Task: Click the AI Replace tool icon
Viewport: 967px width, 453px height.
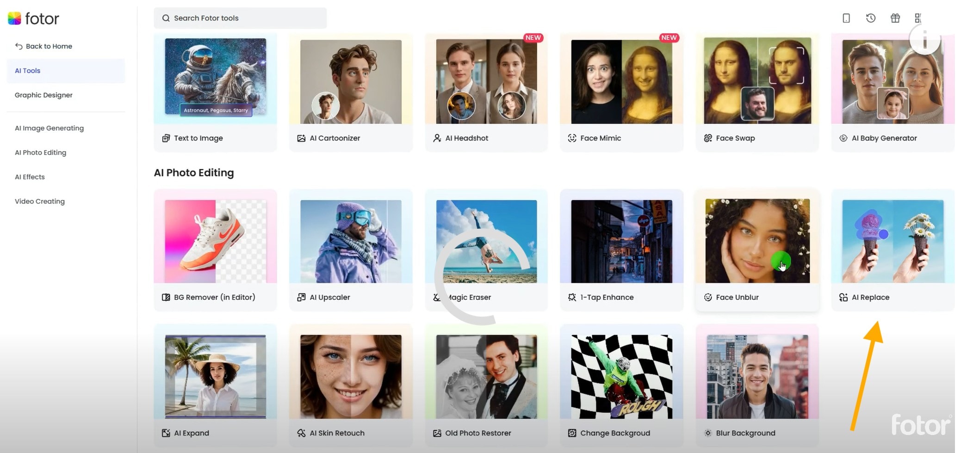Action: point(843,297)
